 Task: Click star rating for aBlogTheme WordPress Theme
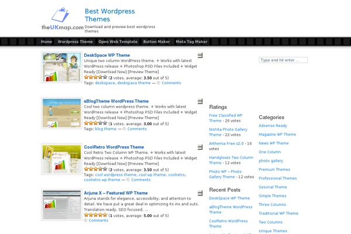point(95,123)
